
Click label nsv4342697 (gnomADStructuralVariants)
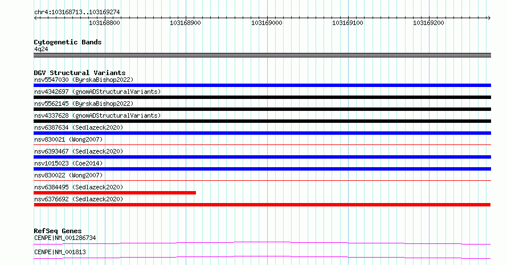coord(97,92)
